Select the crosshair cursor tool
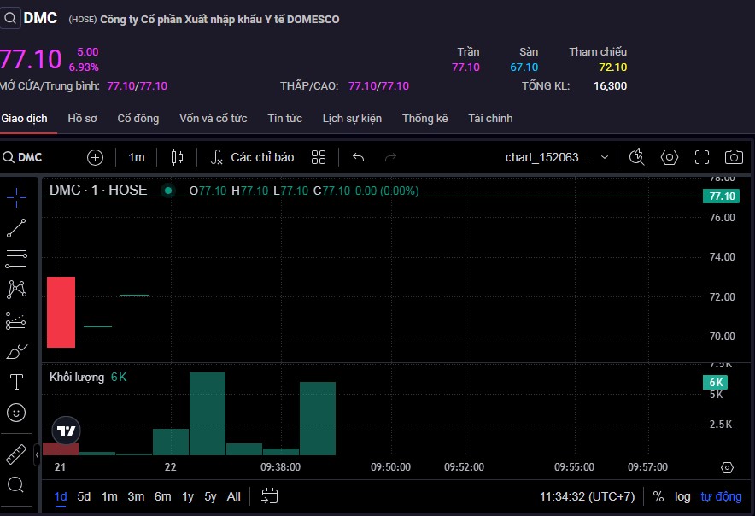Screen dimensions: 755x516 pyautogui.click(x=16, y=197)
